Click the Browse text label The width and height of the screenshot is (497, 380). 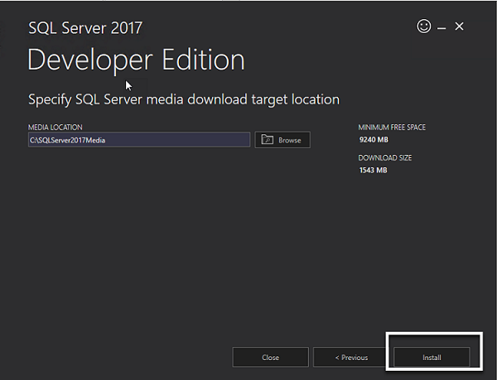[x=289, y=140]
